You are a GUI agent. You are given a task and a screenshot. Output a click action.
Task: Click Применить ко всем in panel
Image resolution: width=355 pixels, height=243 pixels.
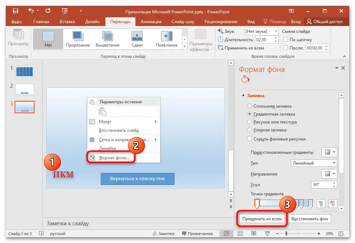point(262,219)
